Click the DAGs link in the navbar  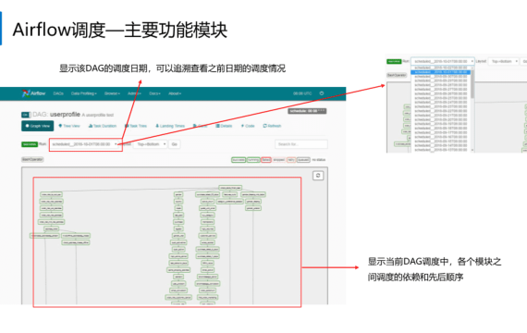(58, 93)
